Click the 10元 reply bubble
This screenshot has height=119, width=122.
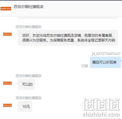tap(25, 106)
